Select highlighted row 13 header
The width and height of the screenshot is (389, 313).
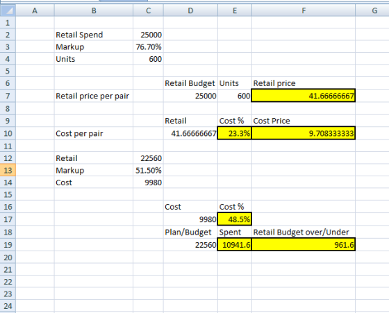pos(8,170)
